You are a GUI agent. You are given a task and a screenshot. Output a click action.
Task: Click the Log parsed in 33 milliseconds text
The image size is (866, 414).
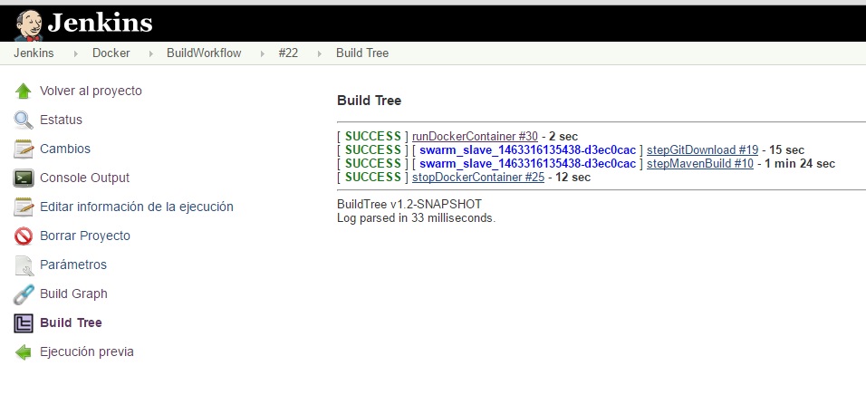(x=416, y=218)
